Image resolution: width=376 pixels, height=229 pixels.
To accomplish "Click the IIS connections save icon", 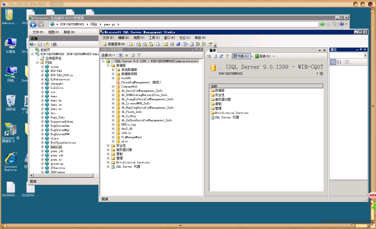I will coord(40,44).
